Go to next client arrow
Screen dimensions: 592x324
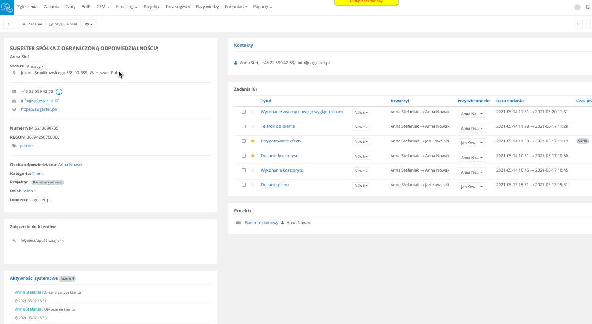pyautogui.click(x=586, y=24)
